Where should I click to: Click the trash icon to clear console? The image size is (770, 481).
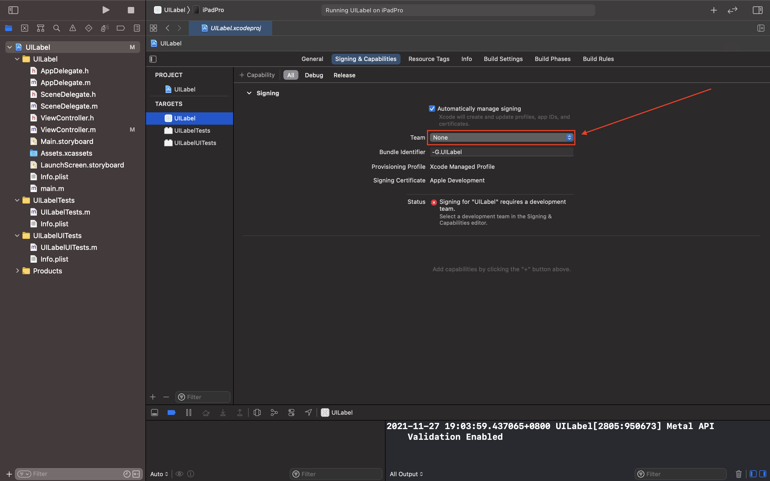click(738, 474)
